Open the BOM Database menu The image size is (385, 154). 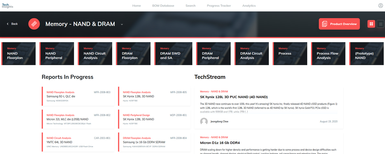pyautogui.click(x=163, y=5)
